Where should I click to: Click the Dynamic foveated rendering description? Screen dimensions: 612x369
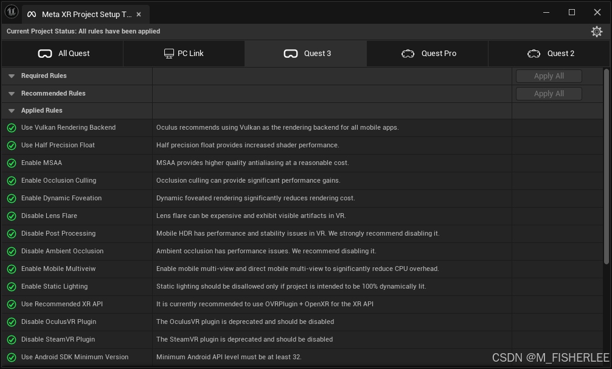[256, 198]
